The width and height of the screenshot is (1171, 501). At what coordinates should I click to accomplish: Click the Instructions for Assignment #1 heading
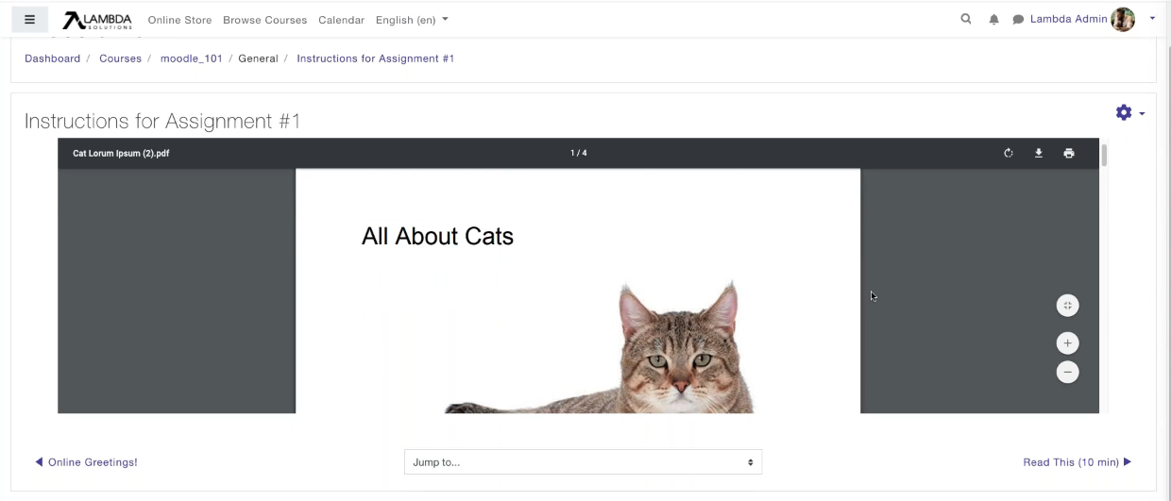(162, 121)
